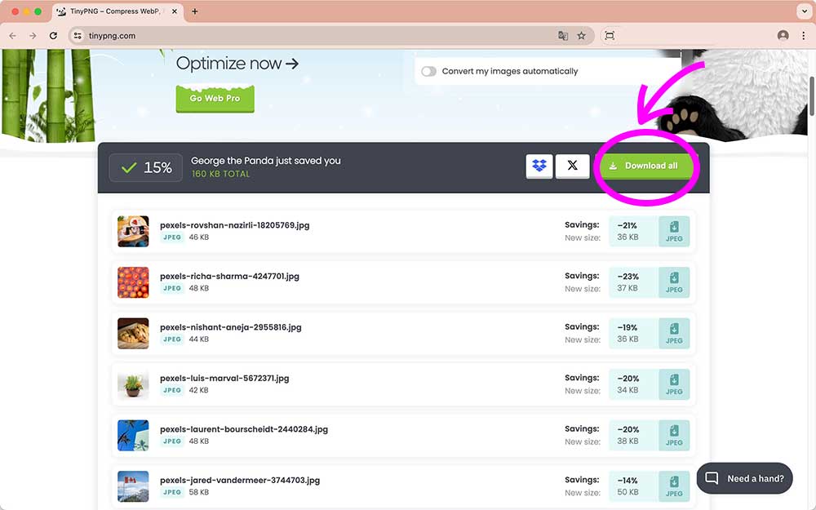Share on X using the X icon

[x=573, y=166]
